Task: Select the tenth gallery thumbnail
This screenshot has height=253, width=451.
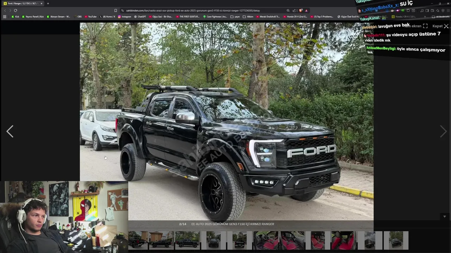Action: pos(370,240)
